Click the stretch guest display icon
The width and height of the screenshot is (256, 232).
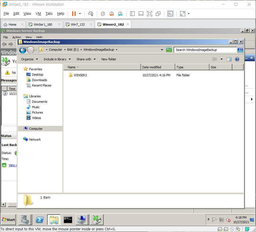pos(183,14)
